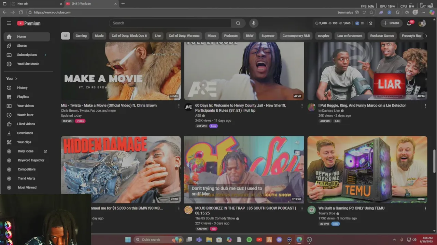Toggle captions on MOJO BROOKZZ preview
This screenshot has width=437, height=245.
pyautogui.click(x=297, y=153)
